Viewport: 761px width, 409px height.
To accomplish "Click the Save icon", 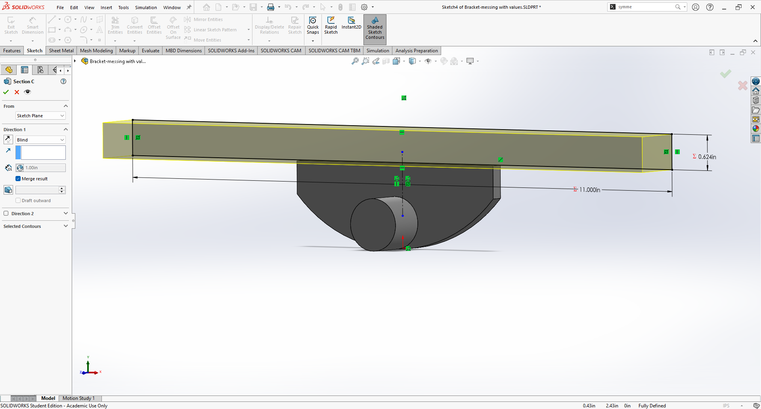I will point(253,7).
